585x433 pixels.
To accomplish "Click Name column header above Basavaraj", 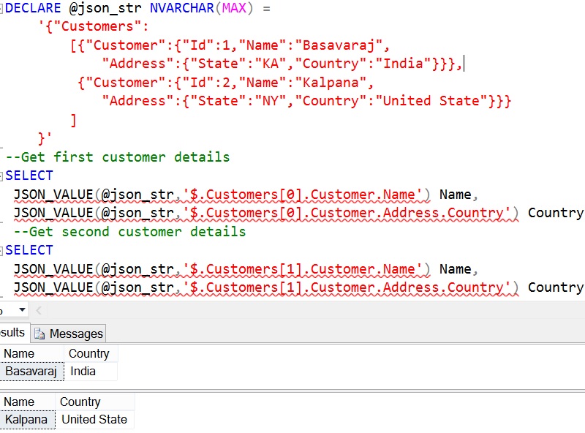I will click(31, 353).
